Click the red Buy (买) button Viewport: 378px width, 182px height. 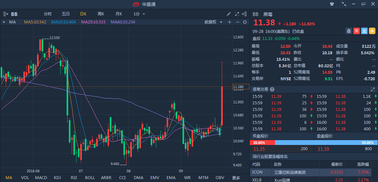click(356, 31)
